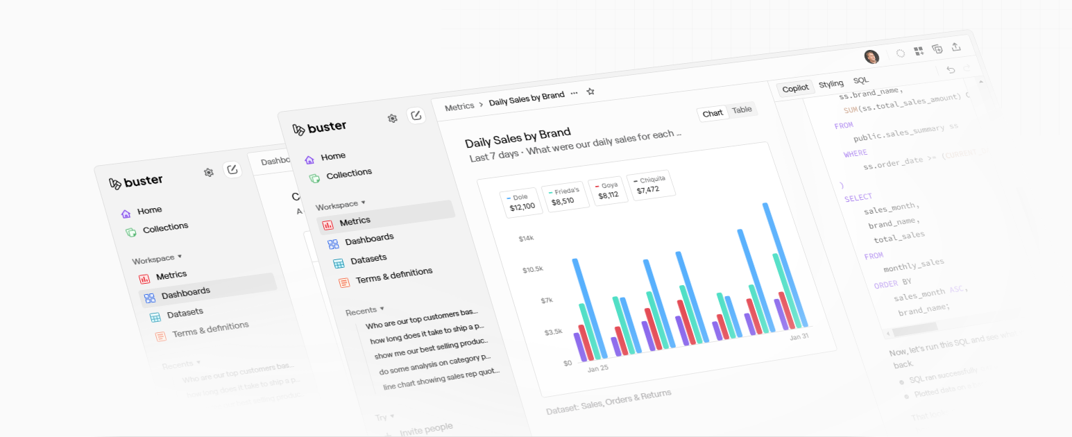Click Dole legend color chip

[509, 198]
